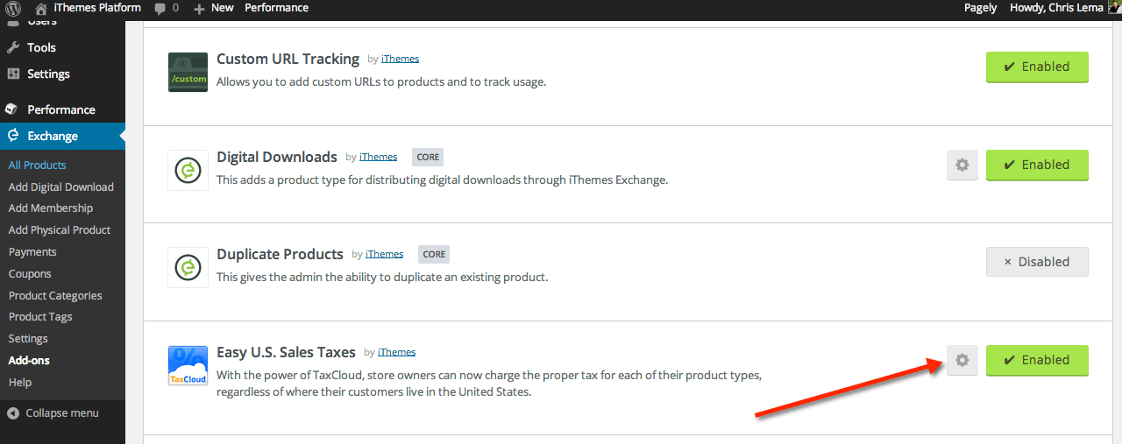Click the Custom URL Tracking add-on icon

188,72
